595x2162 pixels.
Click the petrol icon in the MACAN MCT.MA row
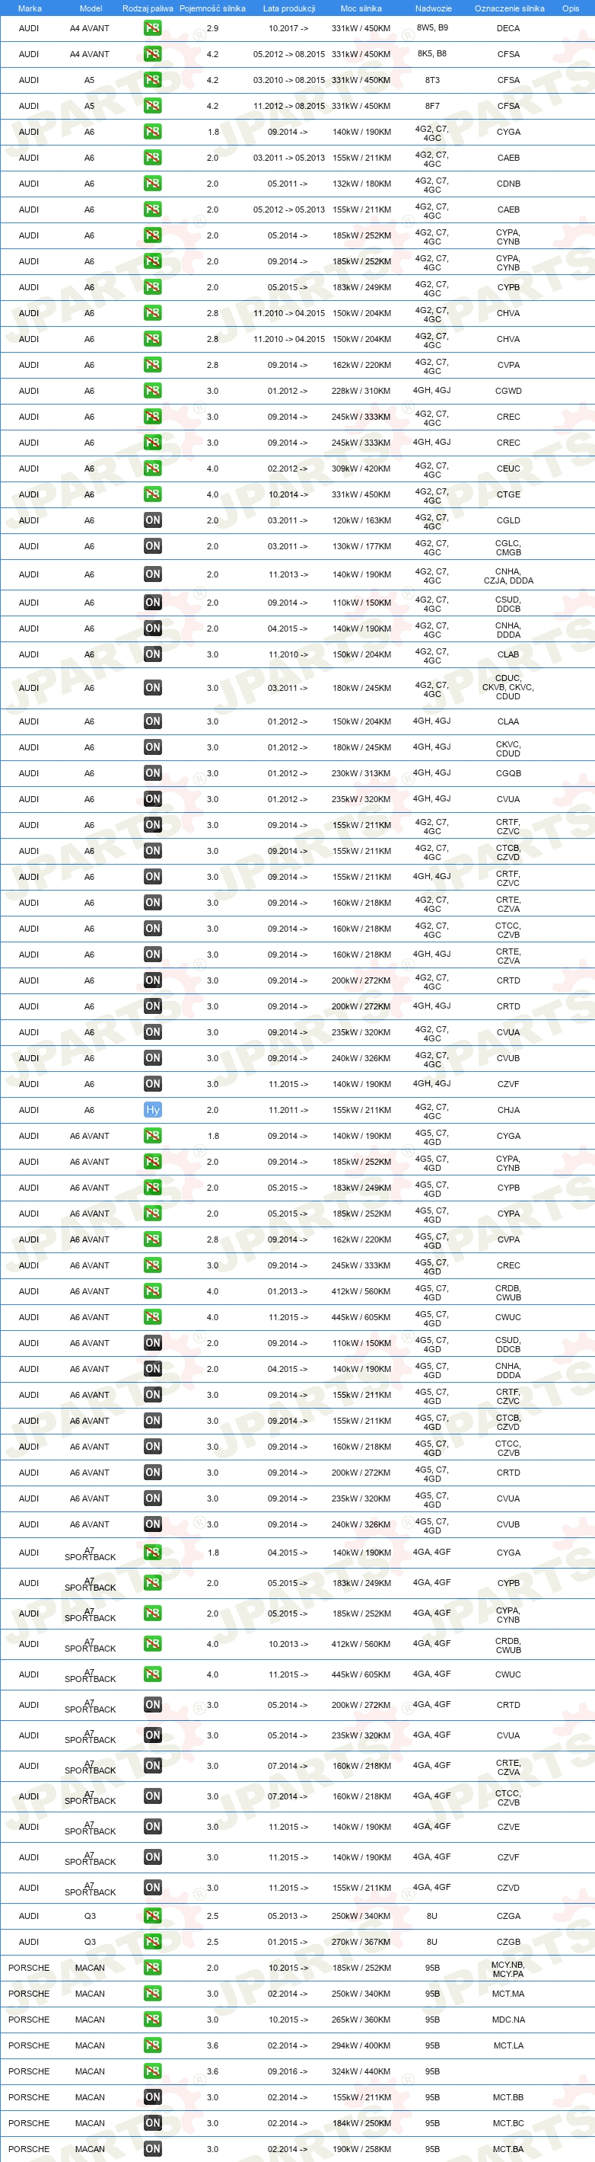pos(152,1994)
